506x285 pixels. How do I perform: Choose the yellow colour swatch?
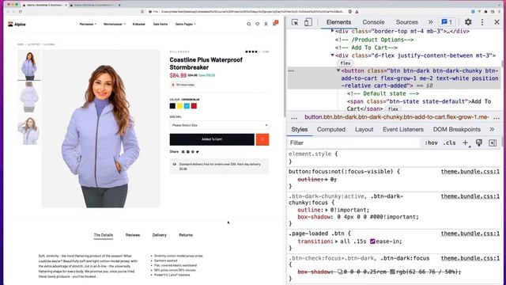pyautogui.click(x=179, y=106)
